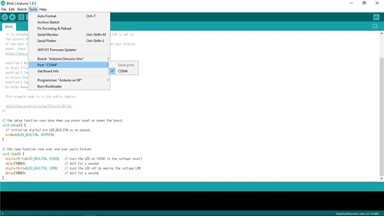Click the Upload arrow icon
This screenshot has height=216, width=384.
[x=12, y=17]
